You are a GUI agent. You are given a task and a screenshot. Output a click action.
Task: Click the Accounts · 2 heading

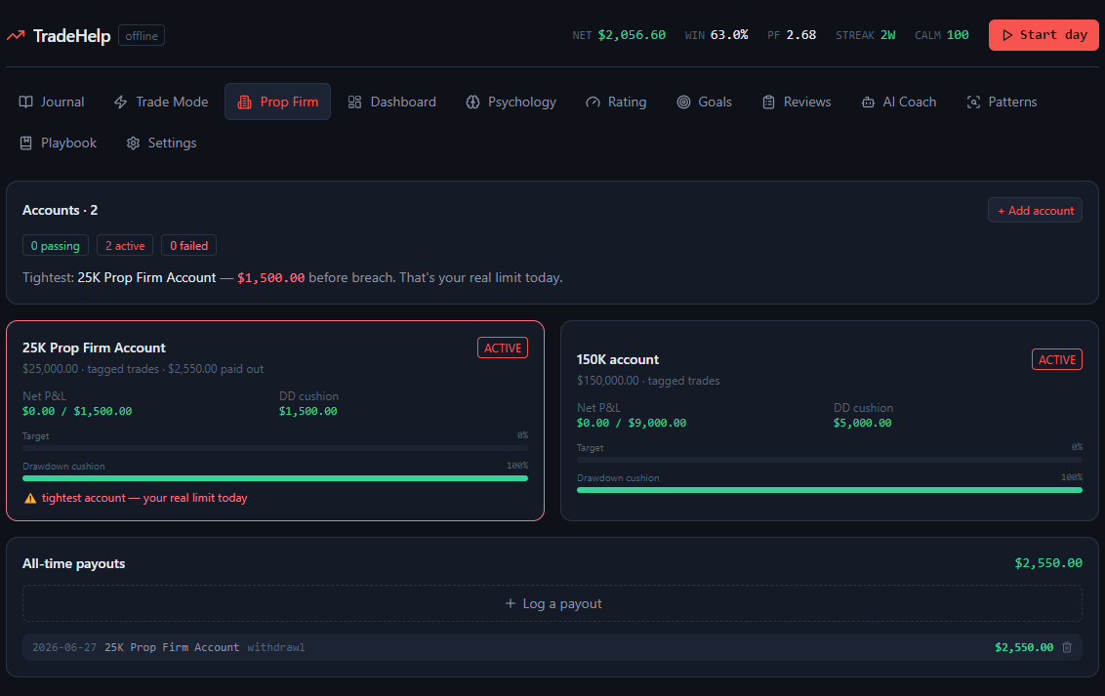pos(60,211)
